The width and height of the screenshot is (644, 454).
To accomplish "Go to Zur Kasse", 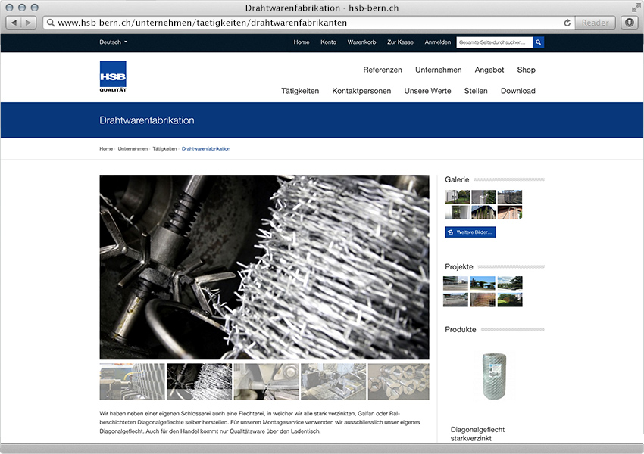I will (400, 42).
